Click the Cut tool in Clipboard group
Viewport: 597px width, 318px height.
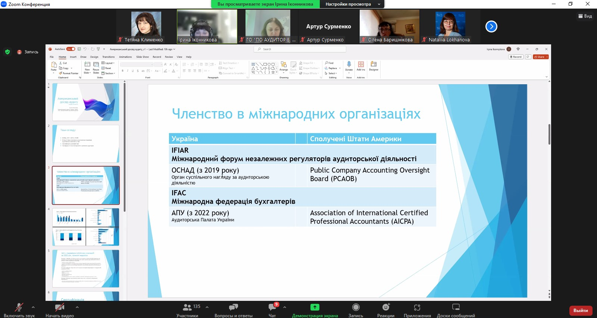[63, 63]
